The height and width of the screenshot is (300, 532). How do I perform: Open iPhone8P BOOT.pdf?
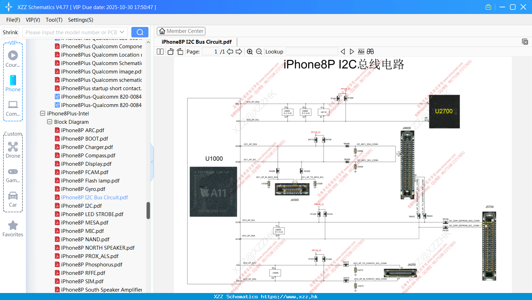coord(85,138)
